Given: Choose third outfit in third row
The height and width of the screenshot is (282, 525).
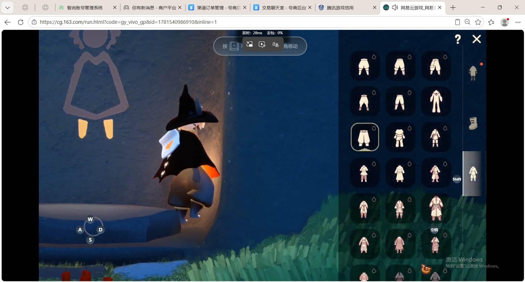Looking at the screenshot, I should (436, 137).
